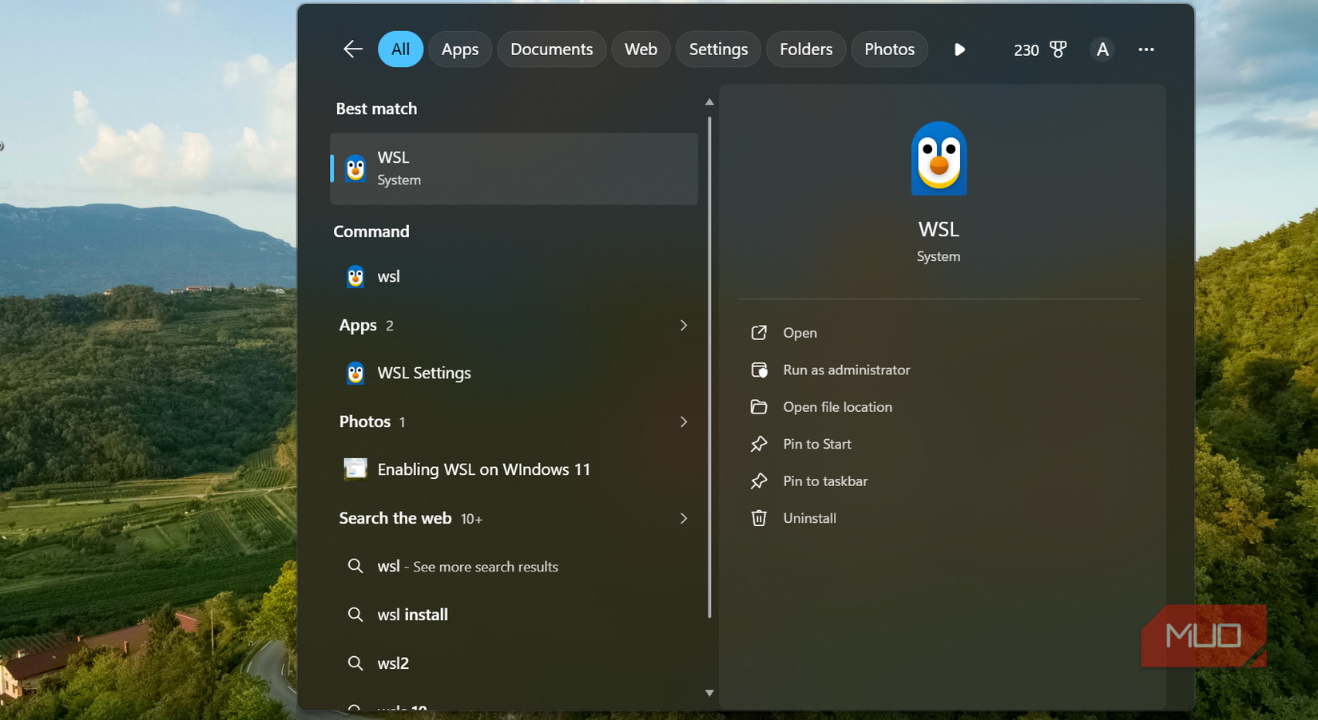
Task: Run the wsl command result
Action: (x=514, y=276)
